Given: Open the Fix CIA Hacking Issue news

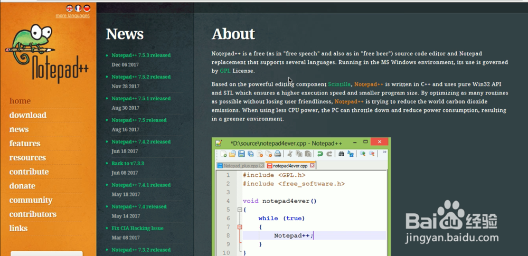Looking at the screenshot, I should pyautogui.click(x=137, y=228).
